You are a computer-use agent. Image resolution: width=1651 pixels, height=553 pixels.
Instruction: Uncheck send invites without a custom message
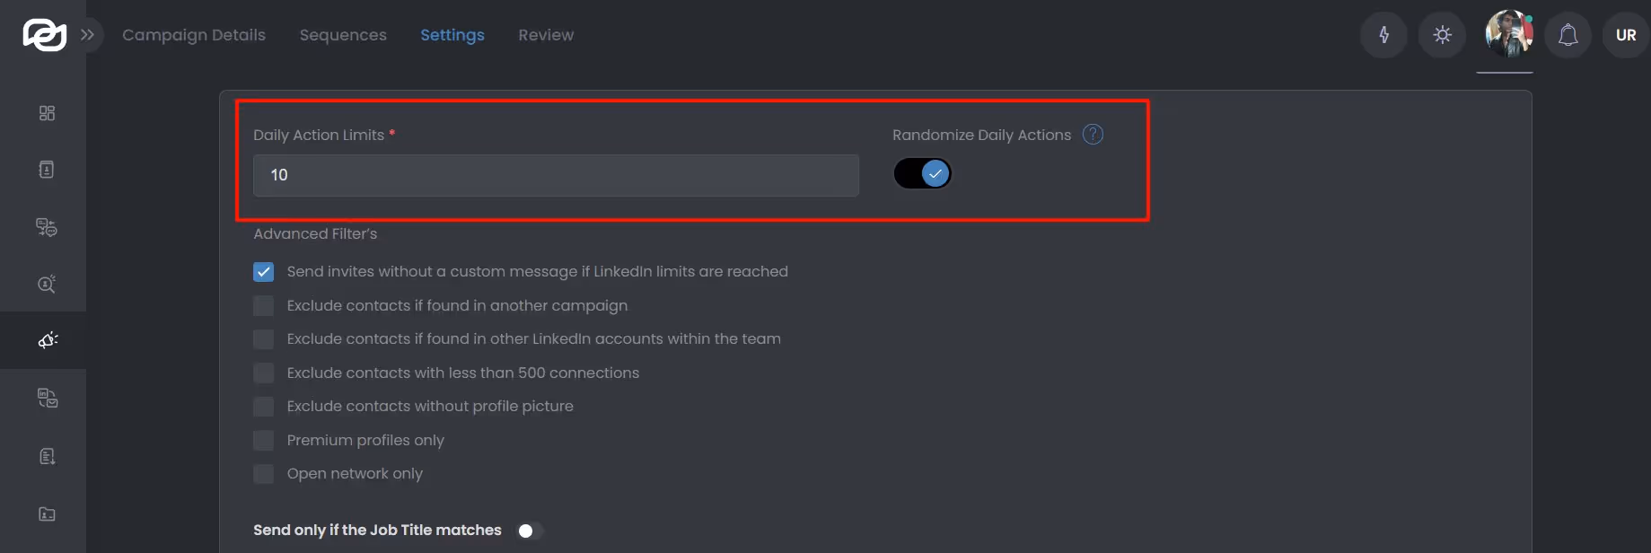pos(263,271)
